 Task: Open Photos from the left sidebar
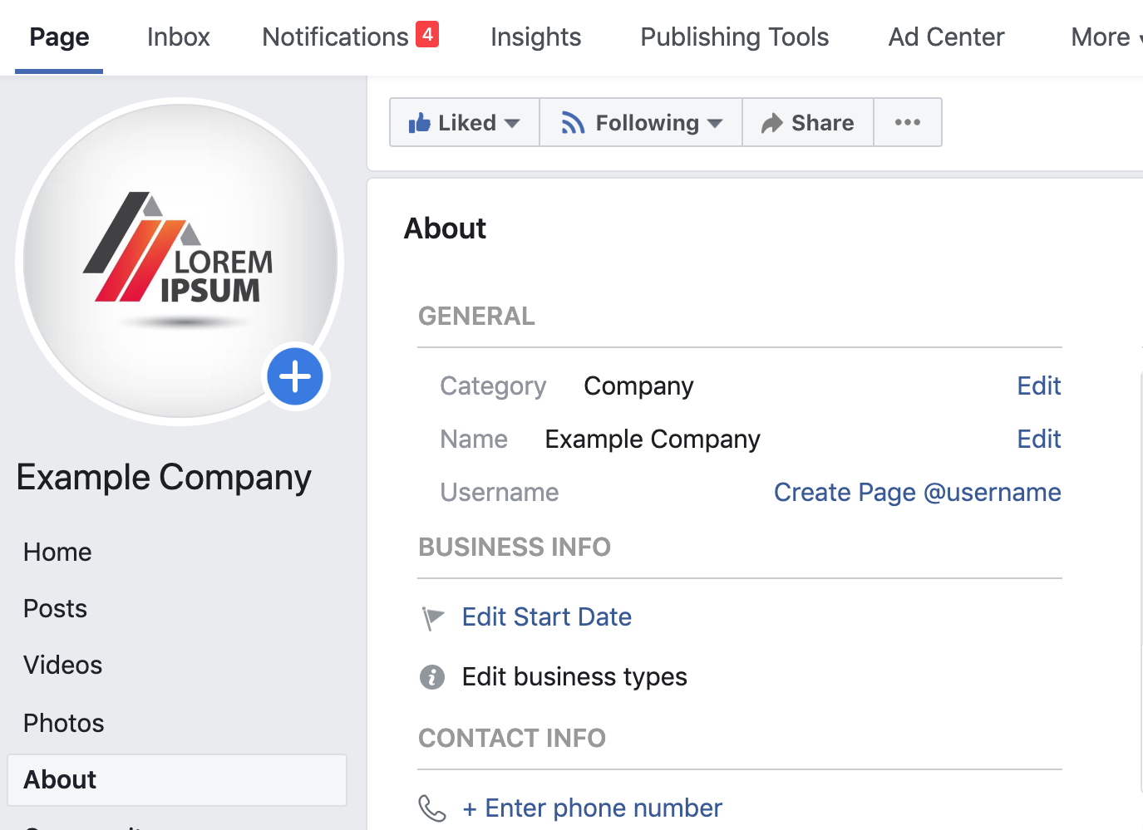pos(63,723)
